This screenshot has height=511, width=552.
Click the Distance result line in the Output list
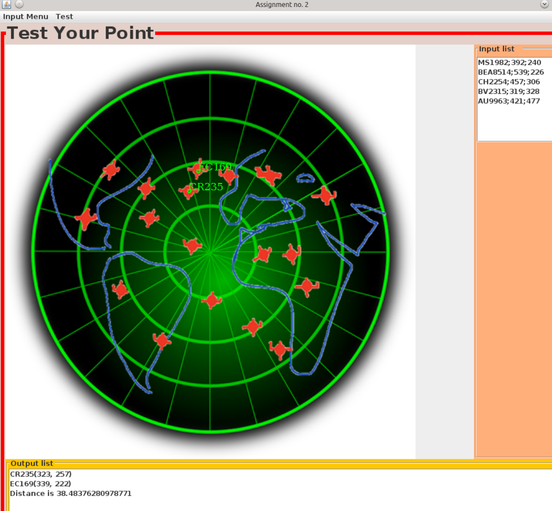tap(70, 493)
